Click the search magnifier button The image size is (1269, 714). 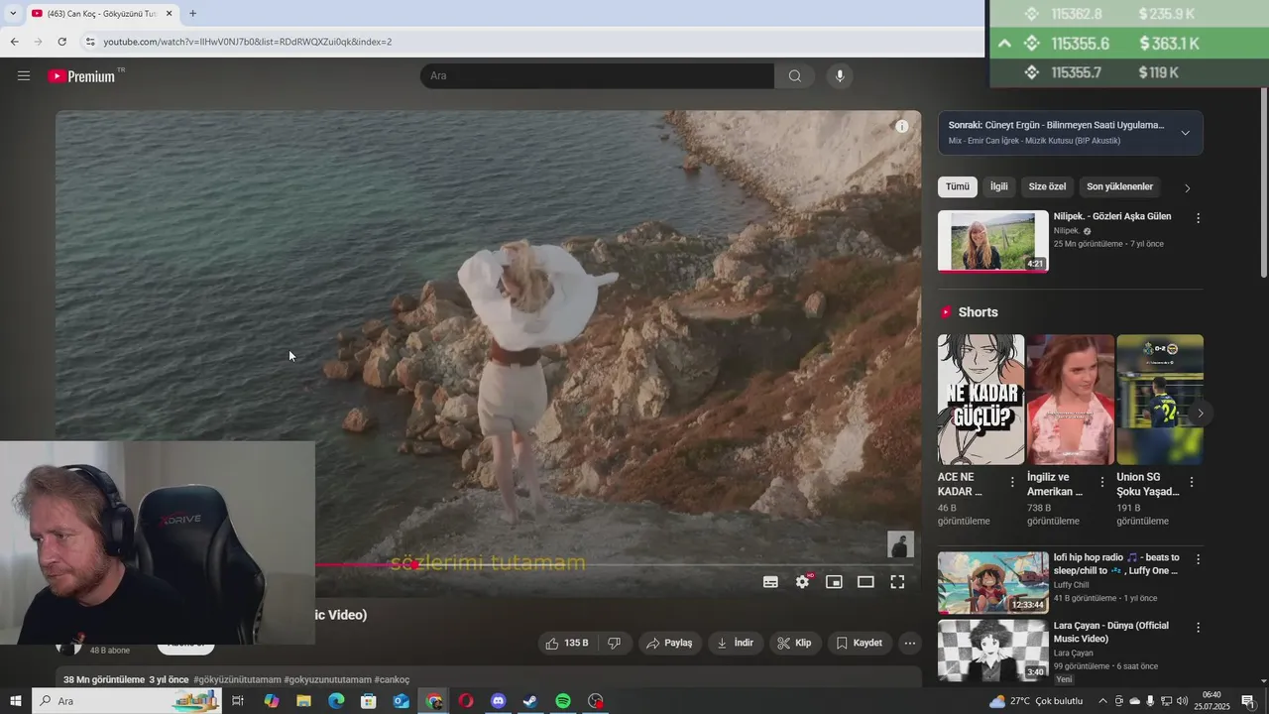click(x=795, y=76)
